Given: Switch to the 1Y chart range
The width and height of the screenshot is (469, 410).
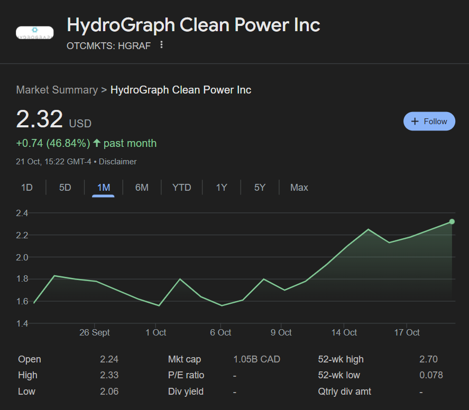Looking at the screenshot, I should (222, 188).
